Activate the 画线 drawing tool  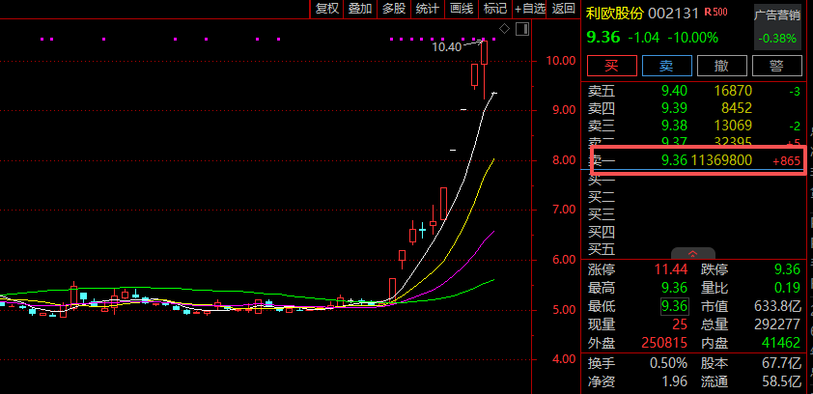tap(462, 9)
